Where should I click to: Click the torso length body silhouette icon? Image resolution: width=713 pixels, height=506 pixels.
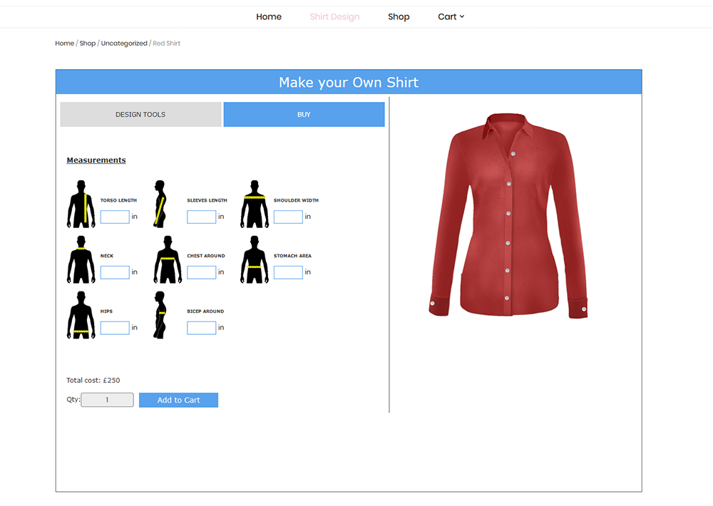point(81,204)
